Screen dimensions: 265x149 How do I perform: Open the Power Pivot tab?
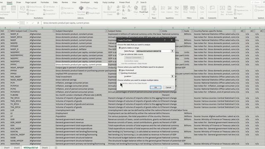point(125,2)
